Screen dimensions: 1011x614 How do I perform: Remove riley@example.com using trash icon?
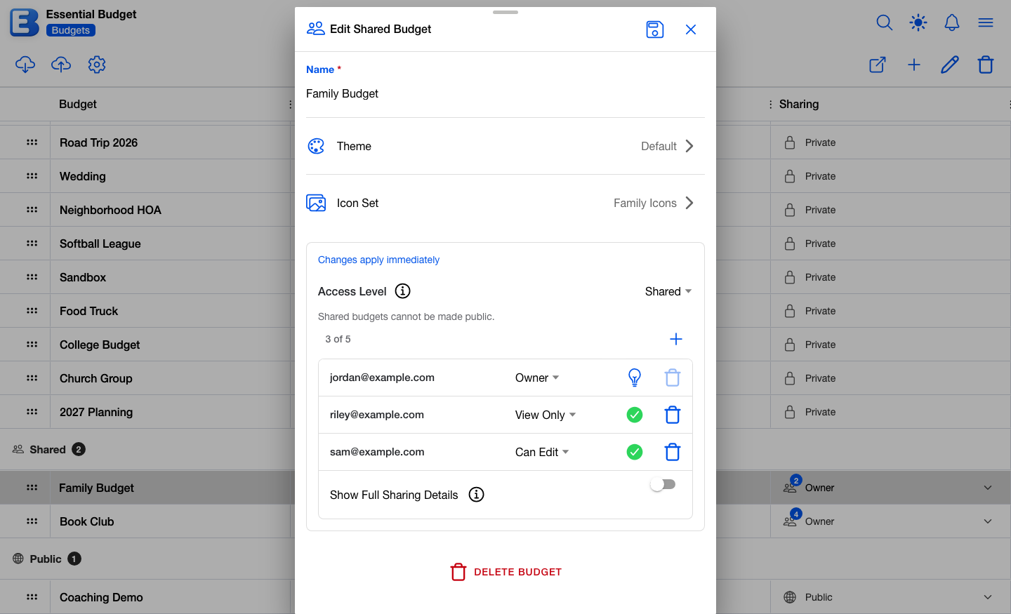[673, 415]
